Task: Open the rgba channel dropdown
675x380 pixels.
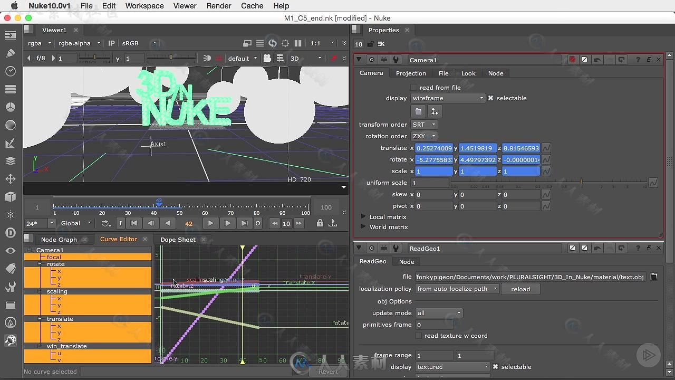Action: point(40,43)
